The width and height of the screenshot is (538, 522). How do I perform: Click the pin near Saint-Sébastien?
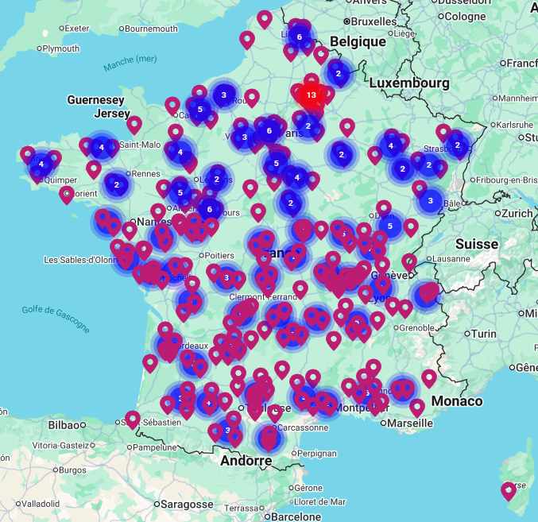(x=133, y=419)
